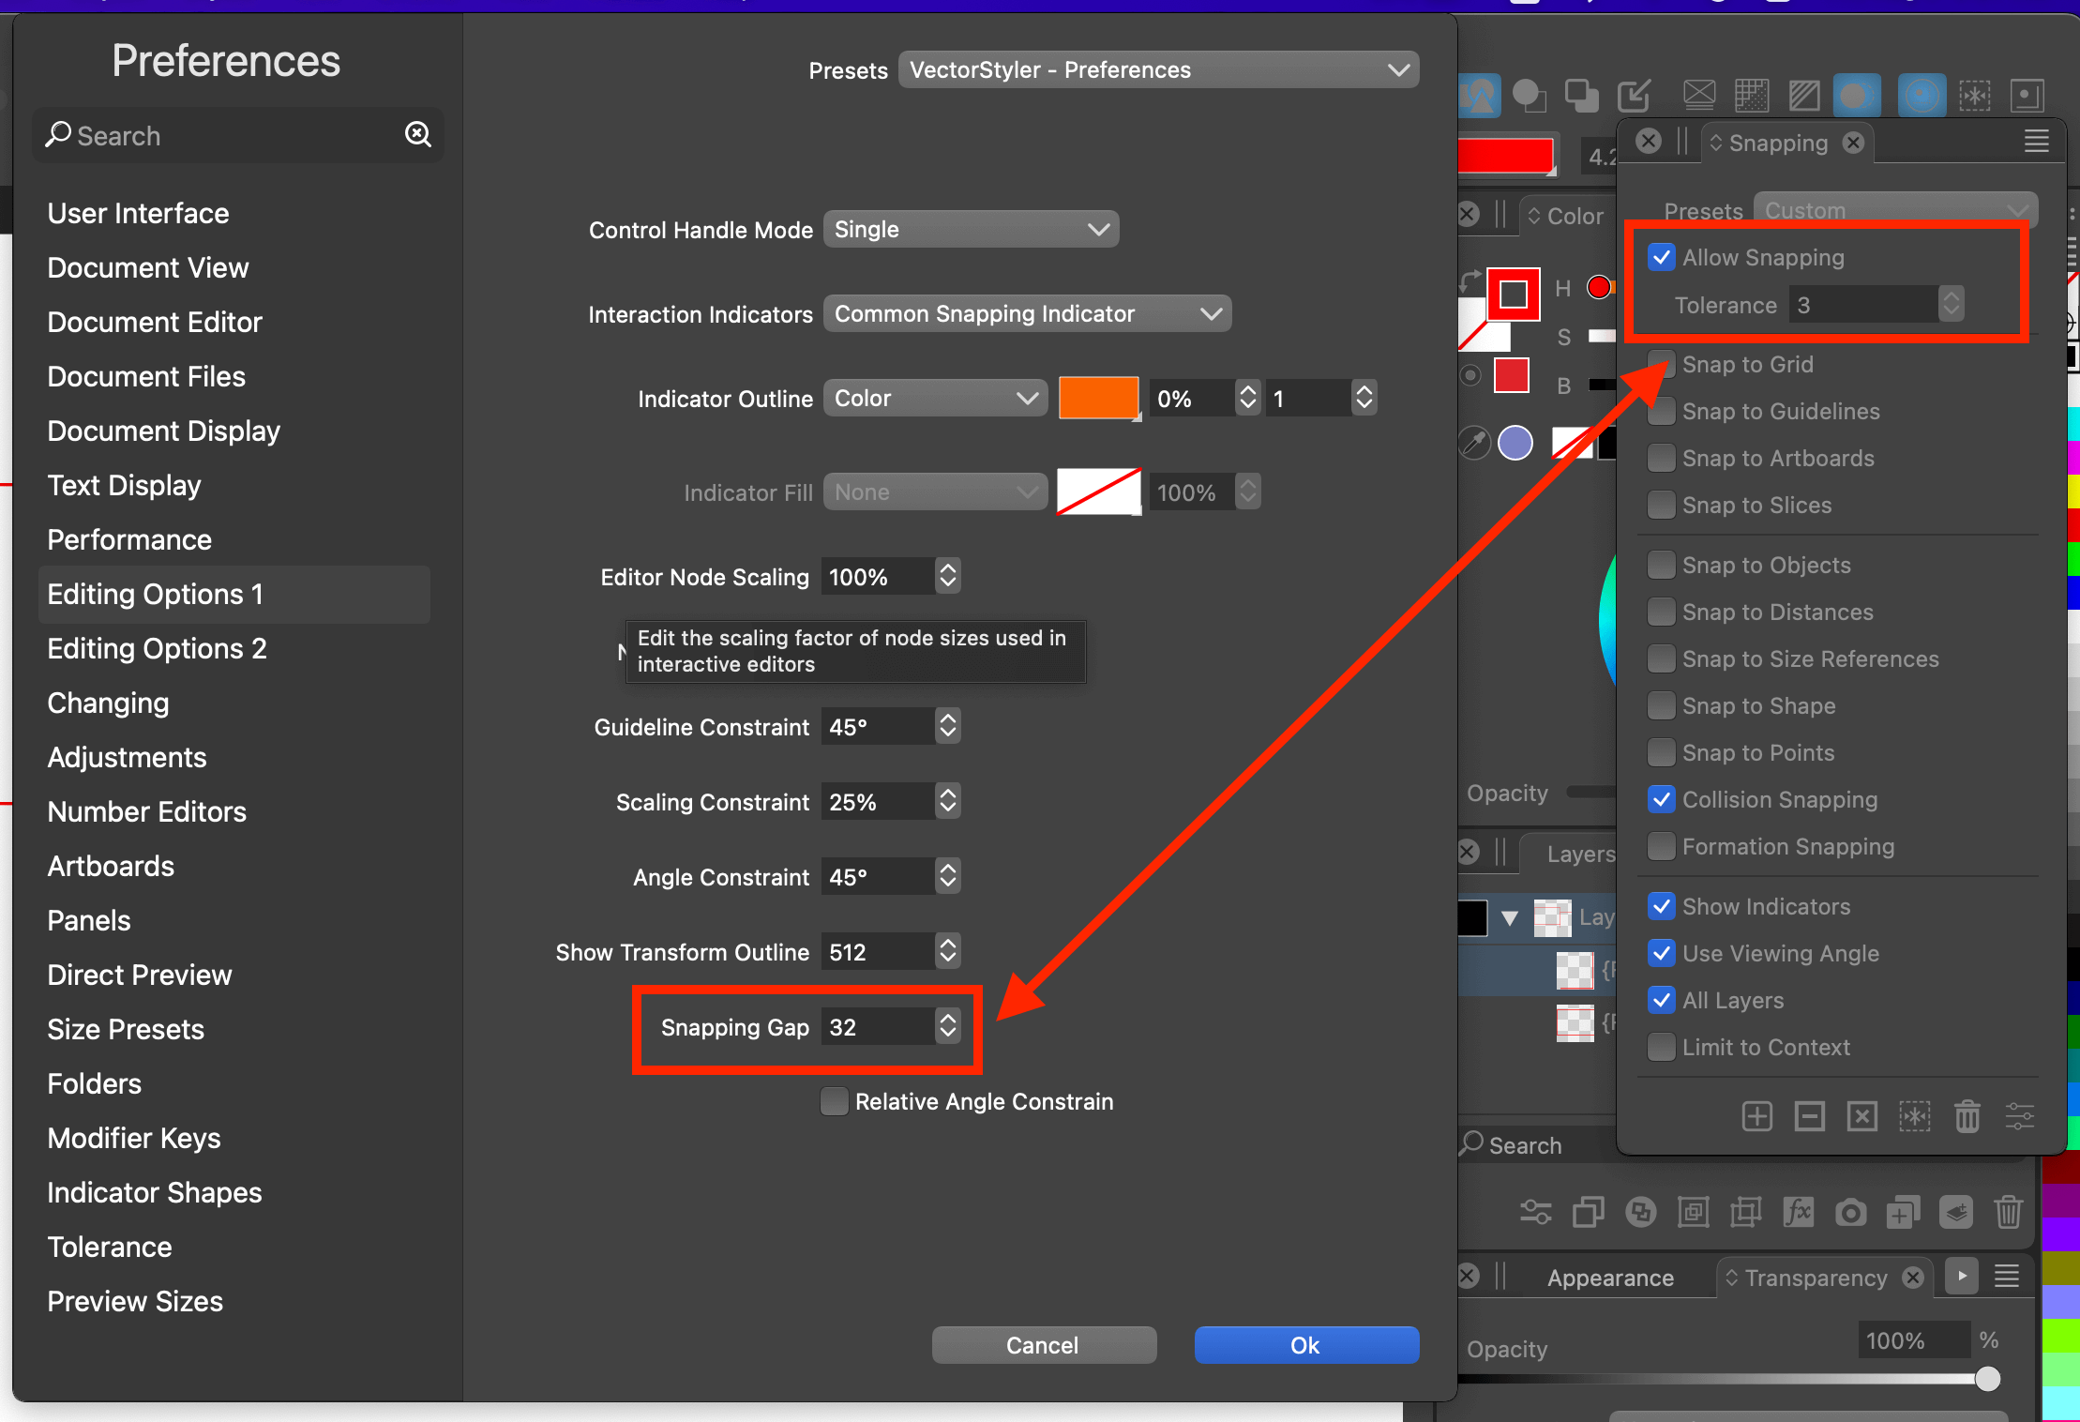Click the orange Indicator Outline color swatch

click(x=1097, y=398)
